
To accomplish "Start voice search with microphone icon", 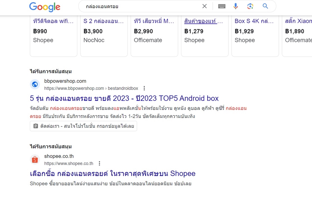I will (x=236, y=6).
